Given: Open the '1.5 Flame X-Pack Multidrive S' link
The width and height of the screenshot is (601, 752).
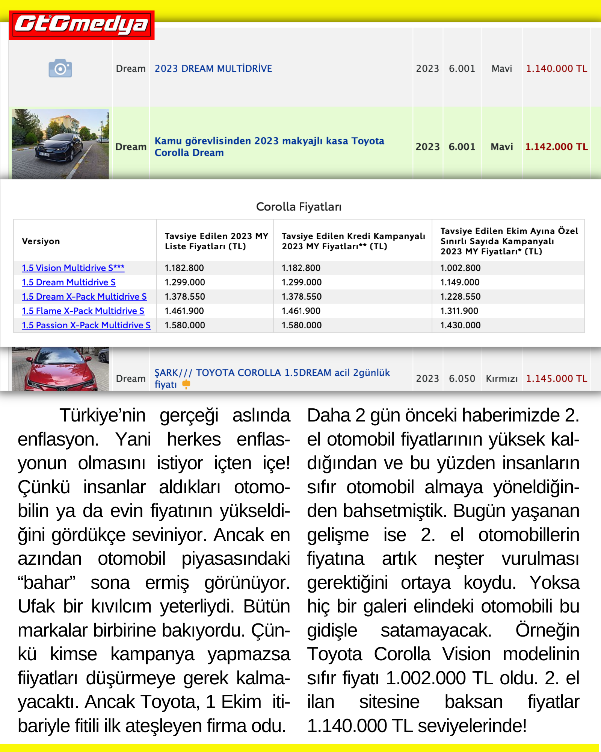Looking at the screenshot, I should (x=83, y=311).
